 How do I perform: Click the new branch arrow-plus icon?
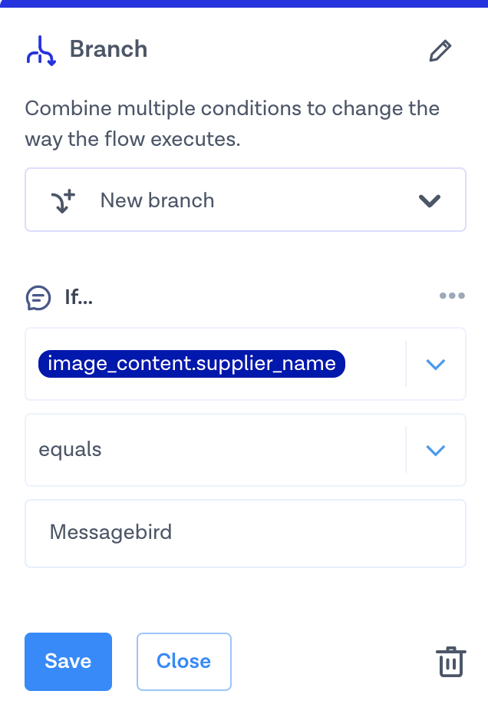point(63,201)
